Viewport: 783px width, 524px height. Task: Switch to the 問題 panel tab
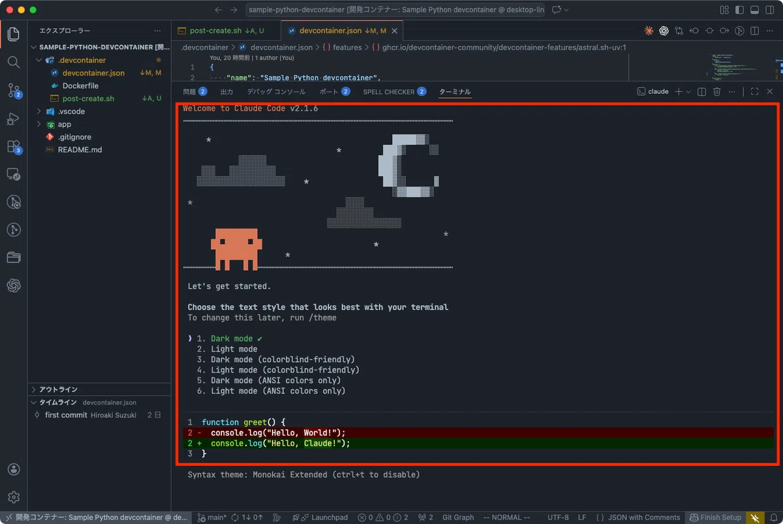(x=195, y=92)
